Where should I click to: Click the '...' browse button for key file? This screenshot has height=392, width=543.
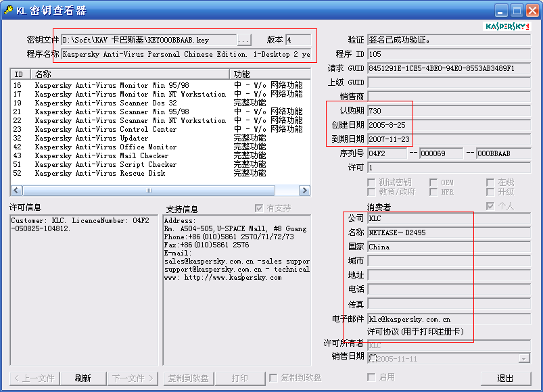pyautogui.click(x=243, y=41)
